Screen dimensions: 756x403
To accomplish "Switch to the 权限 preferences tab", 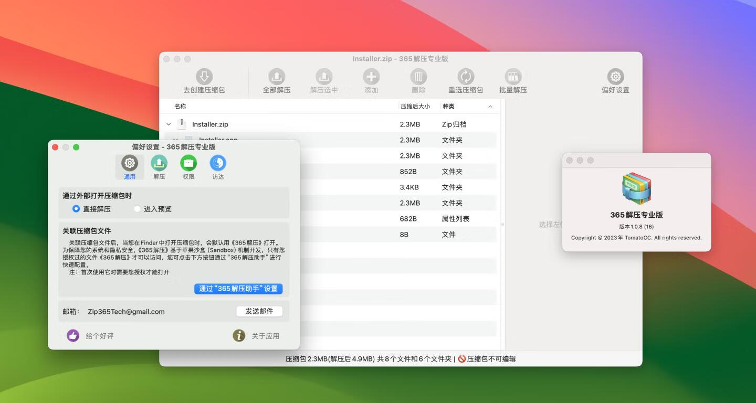I will (x=188, y=167).
